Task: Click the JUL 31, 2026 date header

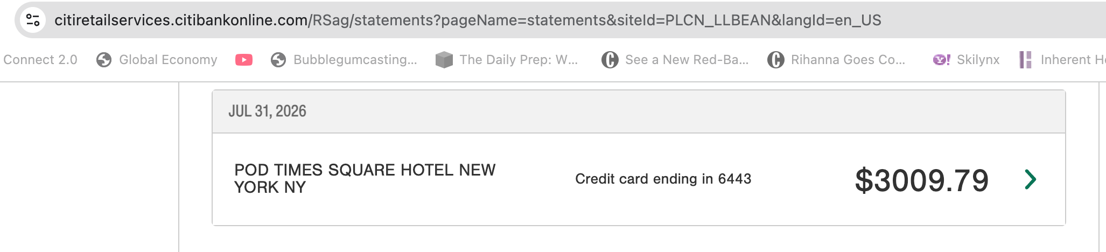Action: 267,111
